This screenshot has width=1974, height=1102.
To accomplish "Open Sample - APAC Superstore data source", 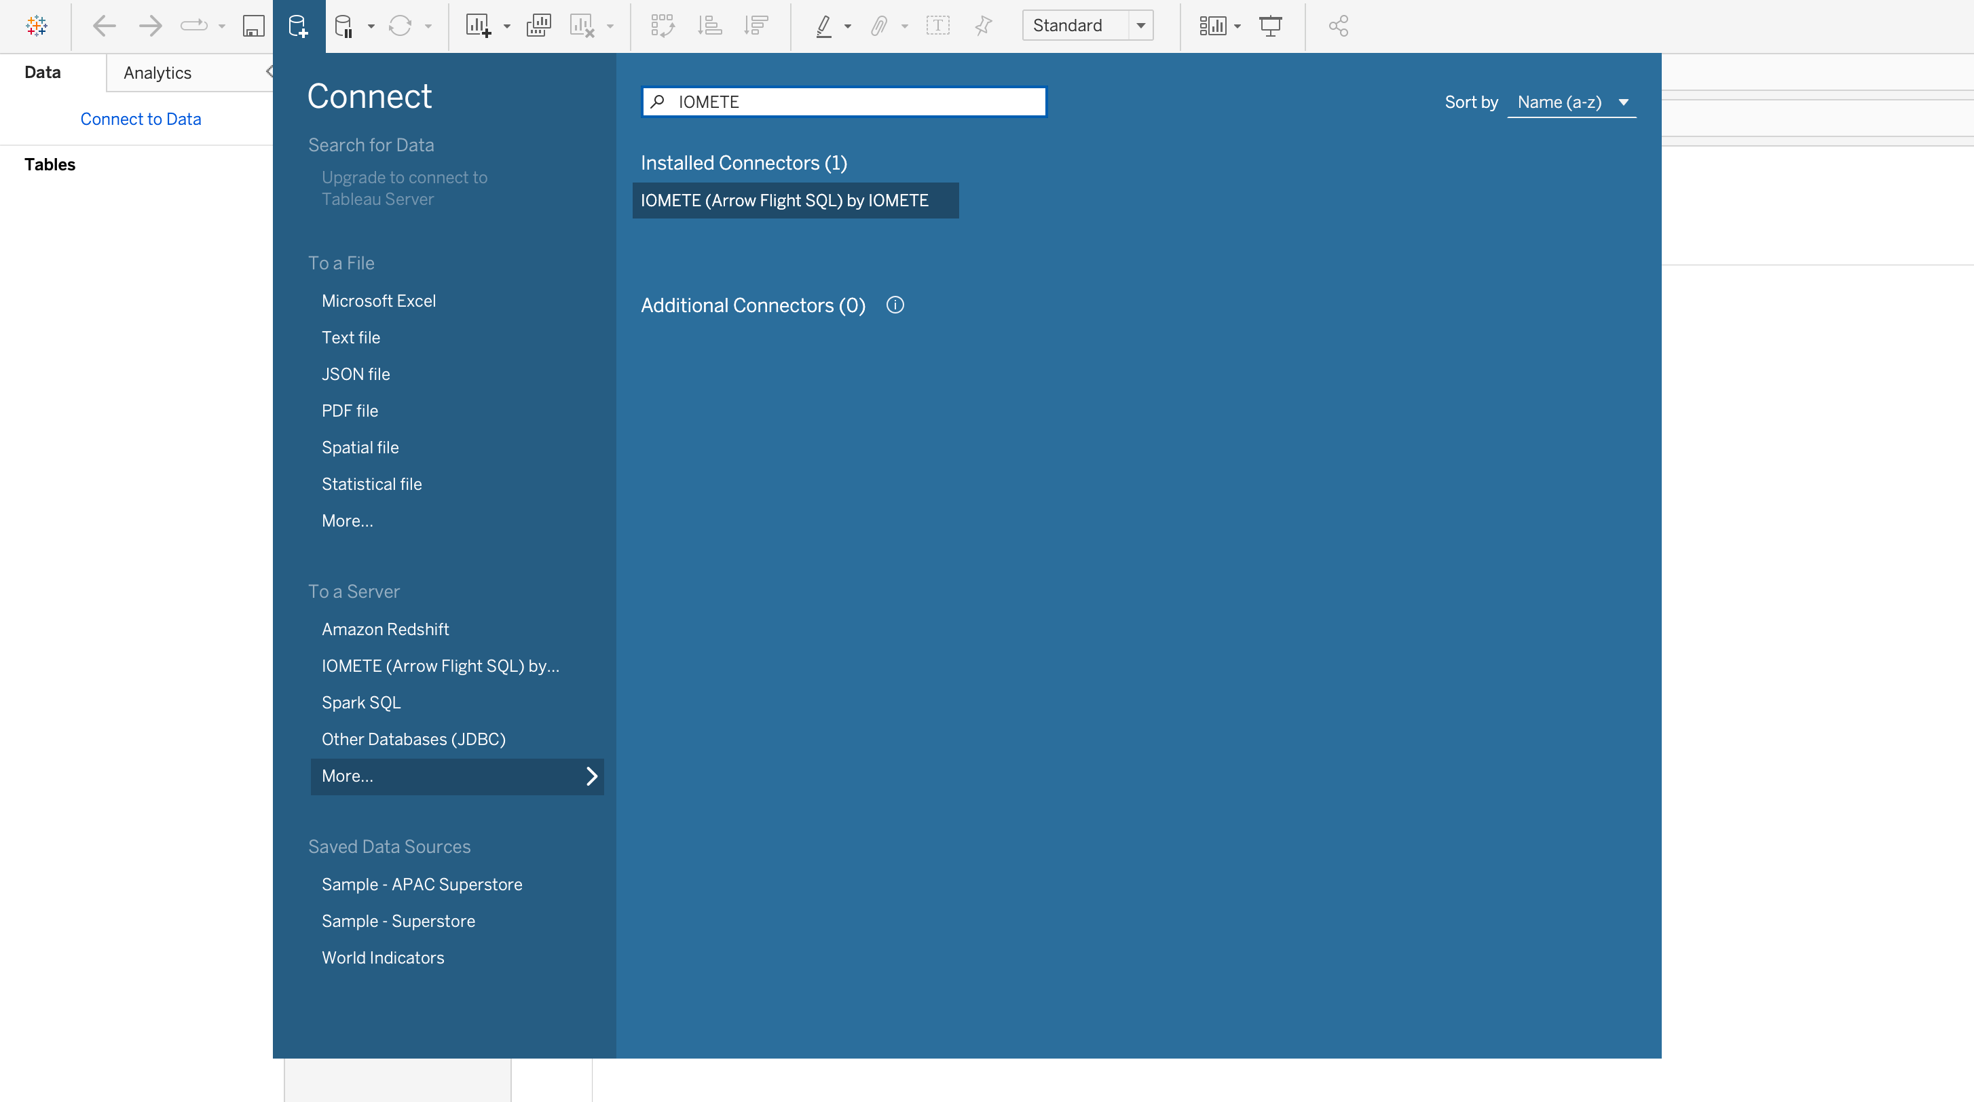I will point(422,884).
